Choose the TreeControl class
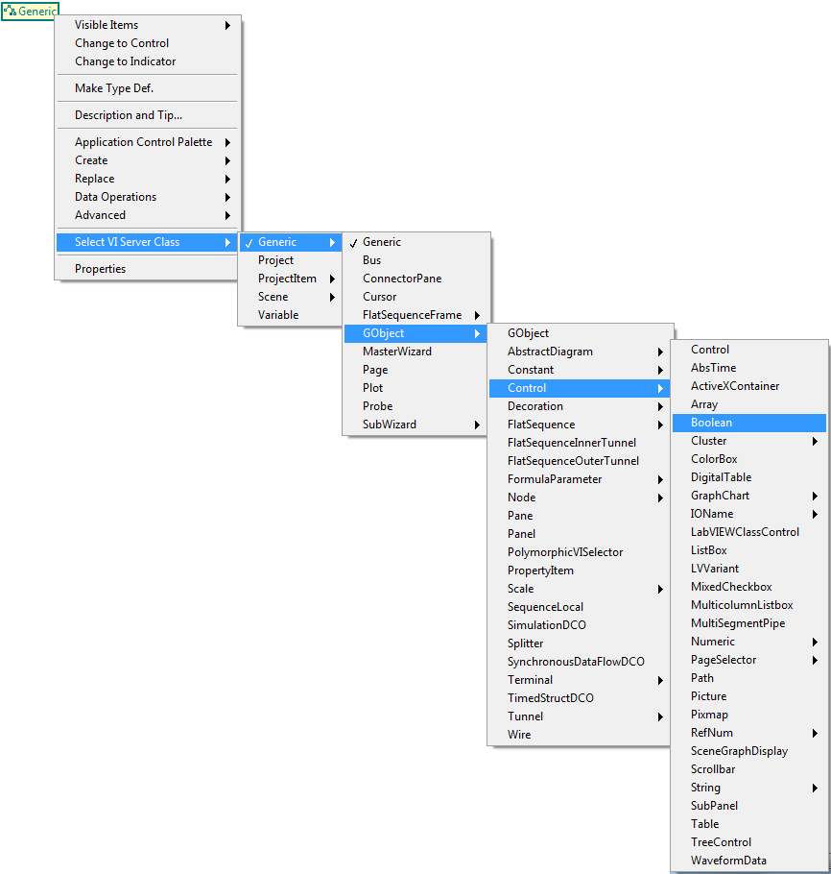Image resolution: width=831 pixels, height=874 pixels. (x=749, y=842)
